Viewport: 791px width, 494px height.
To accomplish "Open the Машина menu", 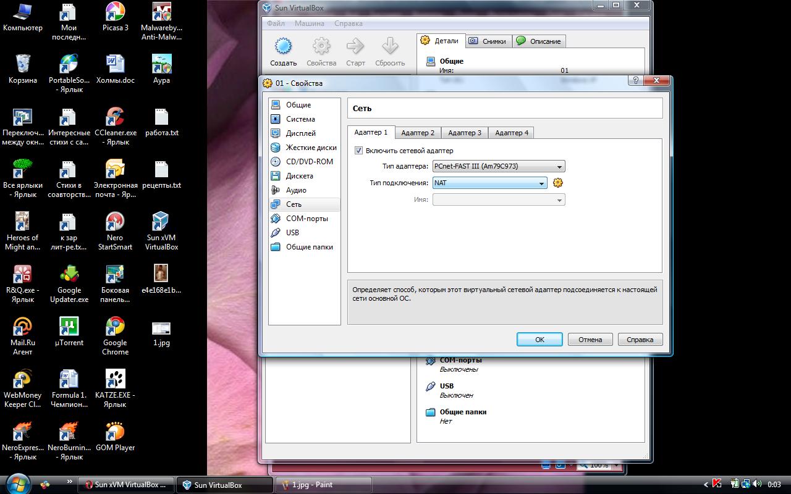I will [x=310, y=23].
